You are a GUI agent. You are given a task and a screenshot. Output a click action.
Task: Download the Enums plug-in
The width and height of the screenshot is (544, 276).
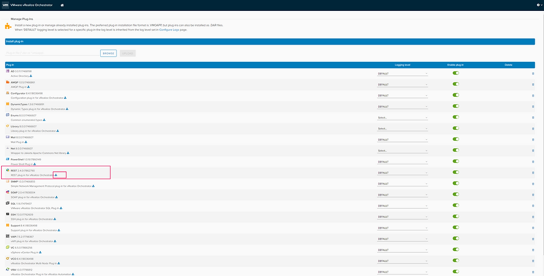[44, 120]
